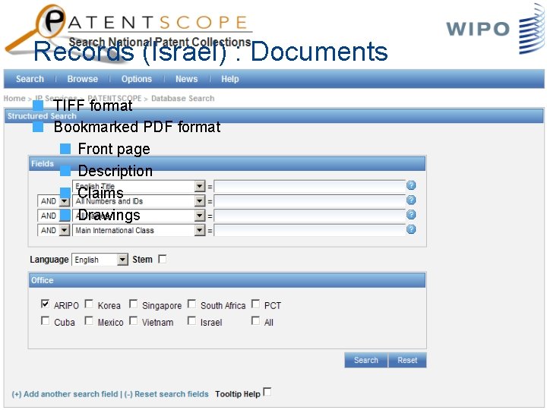The height and width of the screenshot is (410, 547).
Task: Go to Home breadcrumb link
Action: click(14, 99)
